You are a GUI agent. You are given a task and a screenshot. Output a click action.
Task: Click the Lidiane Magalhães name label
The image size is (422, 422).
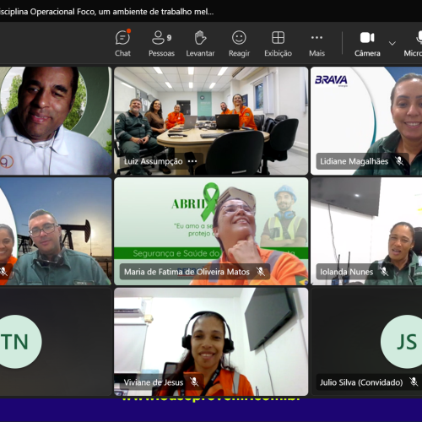354,161
